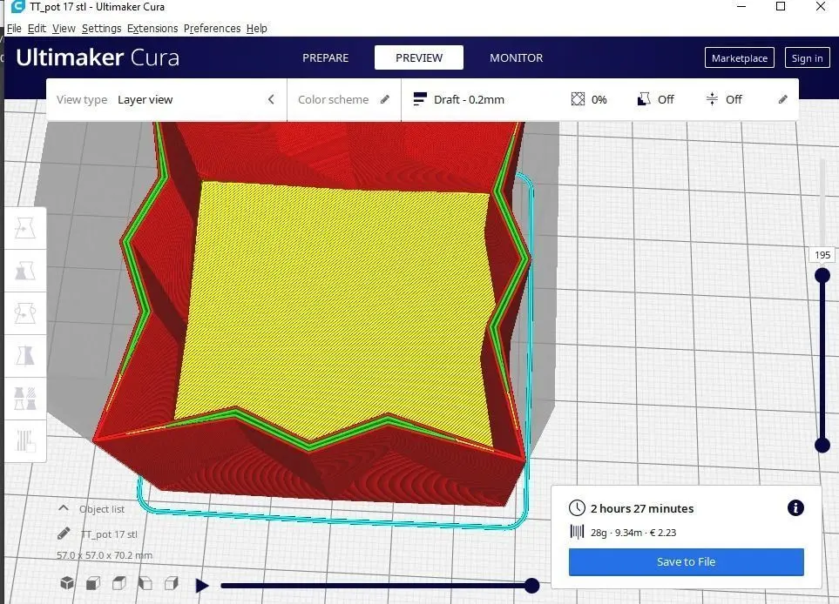839x604 pixels.
Task: Click the yellow top skin of model
Action: (x=337, y=310)
